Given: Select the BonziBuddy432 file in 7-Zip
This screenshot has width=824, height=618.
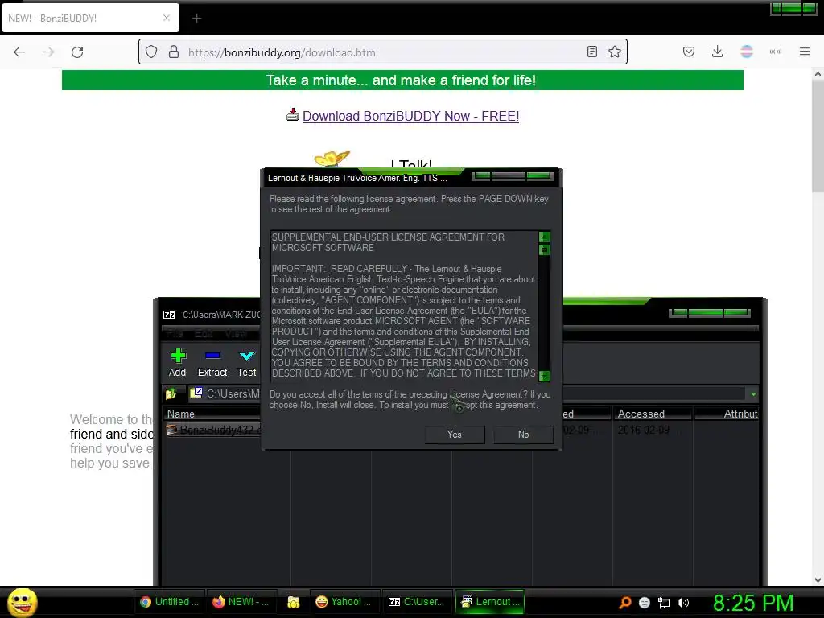Looking at the screenshot, I should (212, 430).
